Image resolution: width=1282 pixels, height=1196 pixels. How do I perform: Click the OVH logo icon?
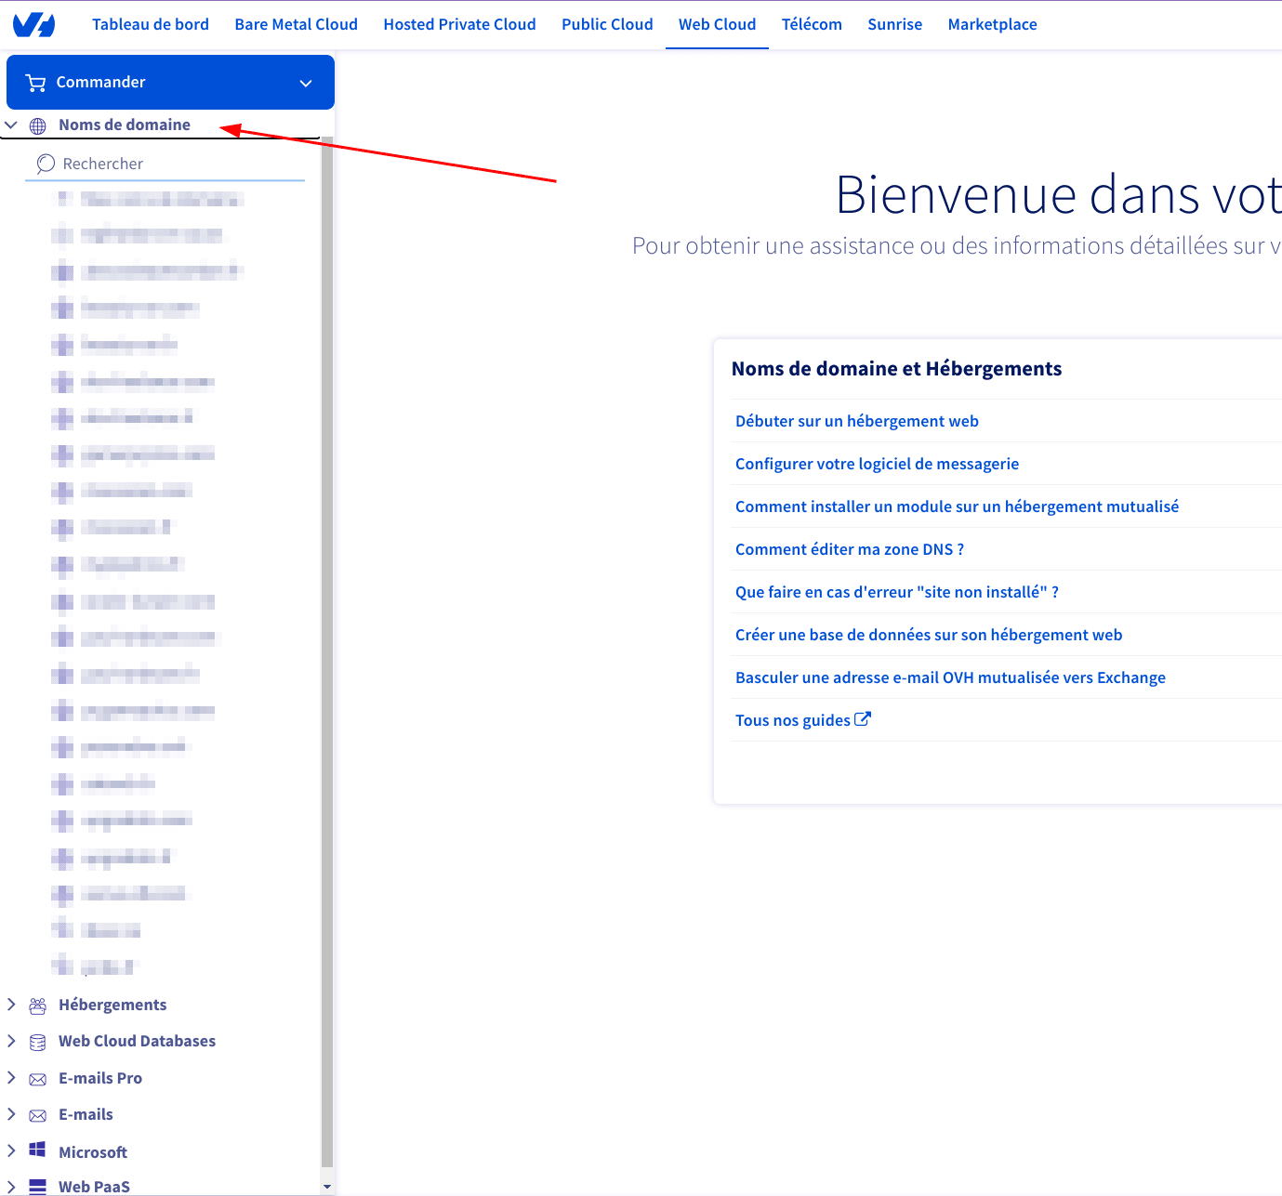pyautogui.click(x=34, y=25)
